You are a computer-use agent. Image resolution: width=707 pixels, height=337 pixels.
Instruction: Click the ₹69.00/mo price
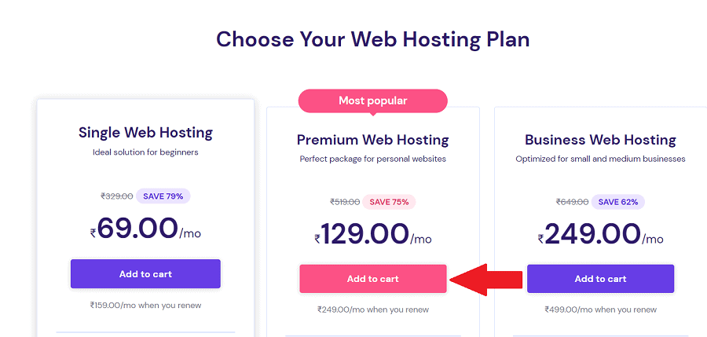click(145, 229)
